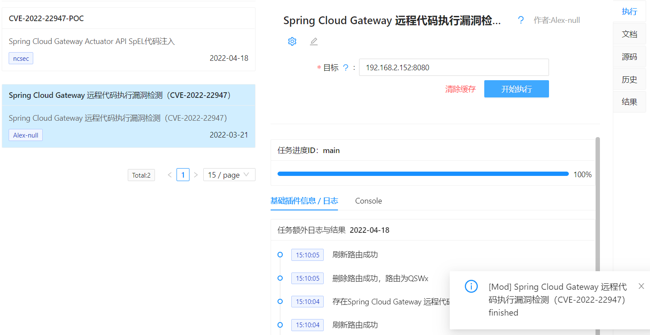Select CVE-2022-22947-POC plugin card
The height and width of the screenshot is (335, 650).
tap(129, 39)
